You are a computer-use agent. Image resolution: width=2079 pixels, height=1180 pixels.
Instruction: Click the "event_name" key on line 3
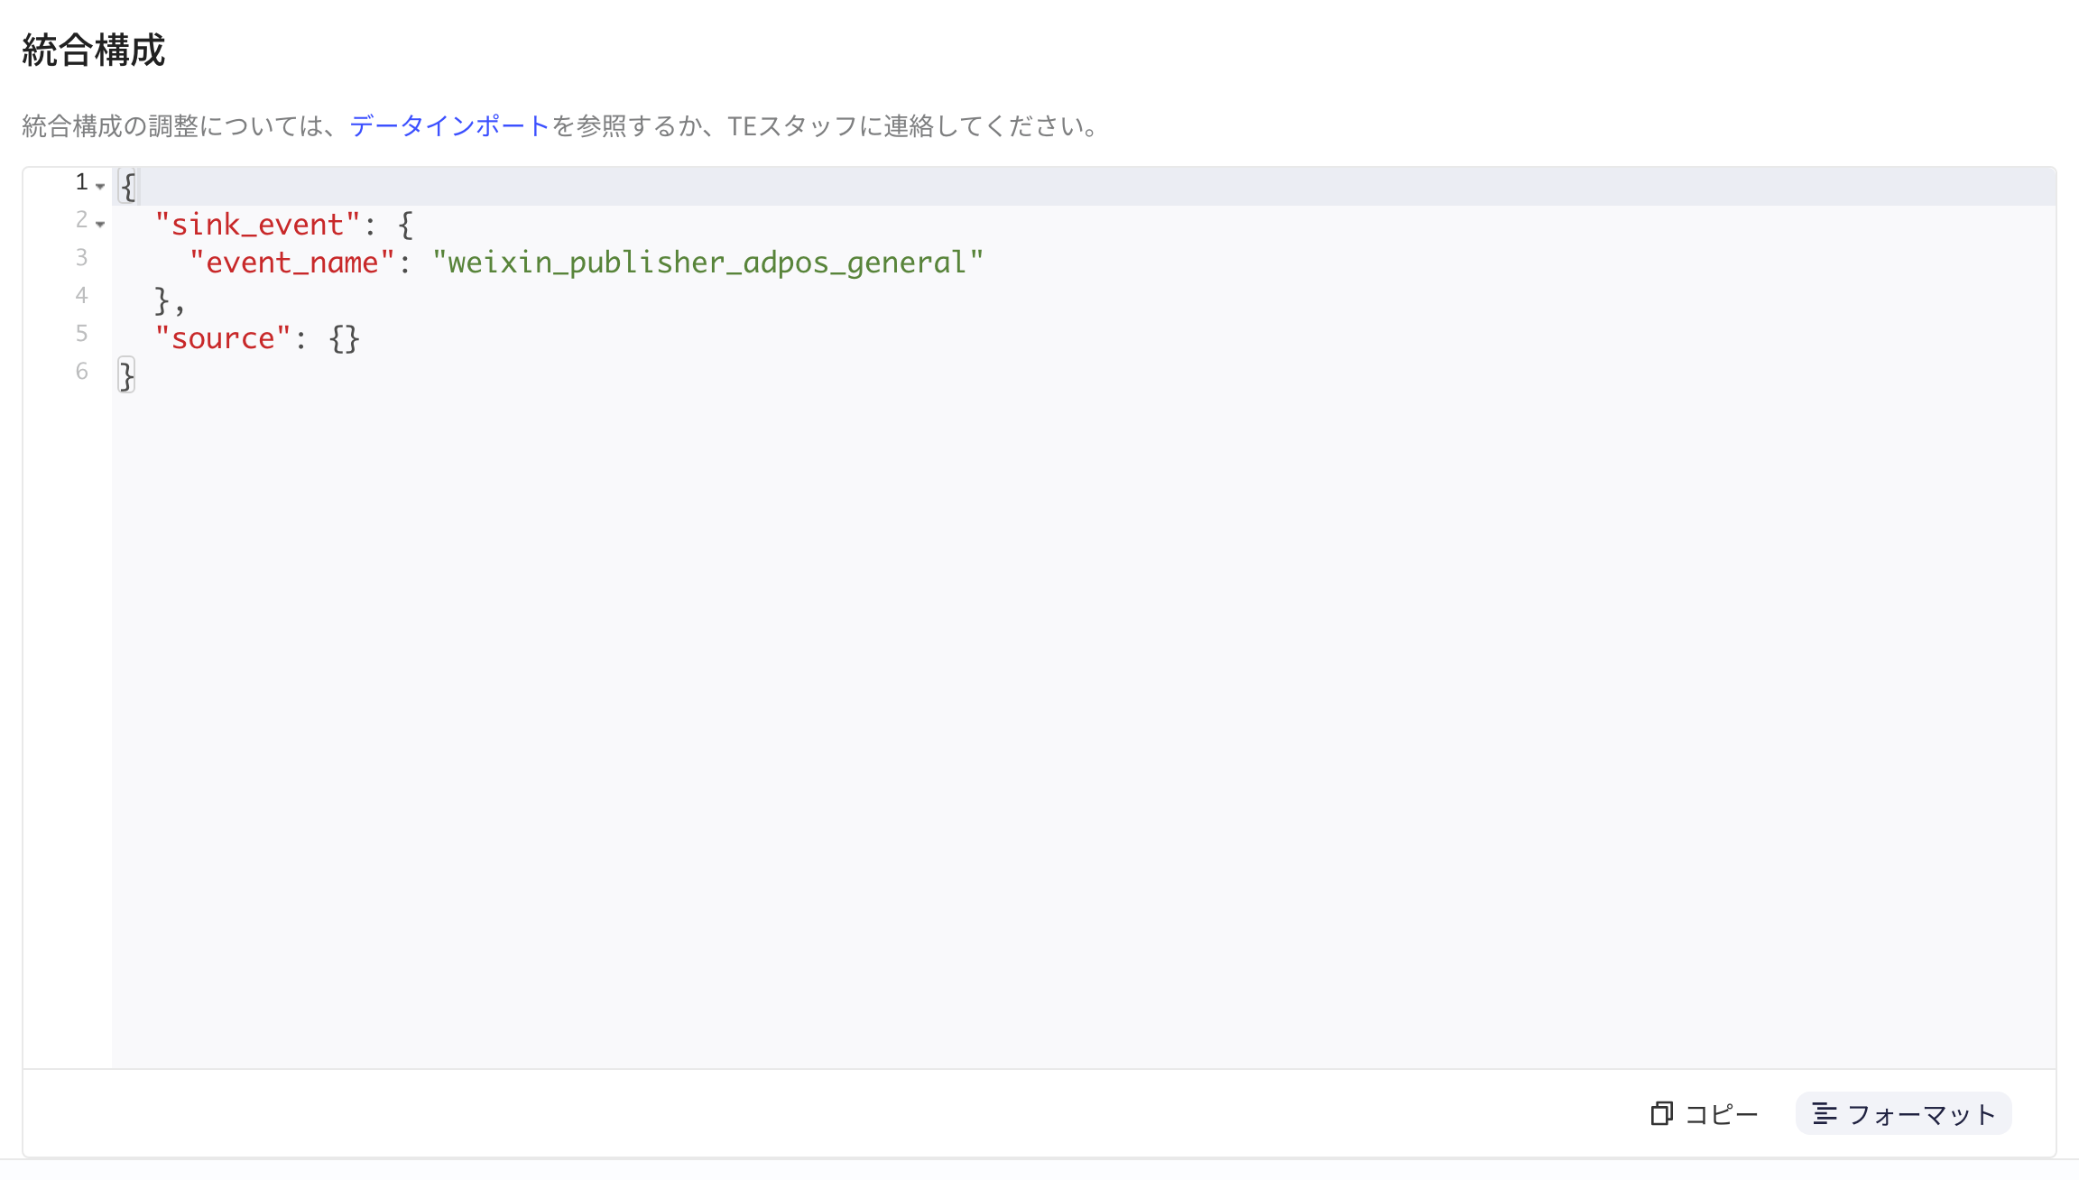click(291, 262)
